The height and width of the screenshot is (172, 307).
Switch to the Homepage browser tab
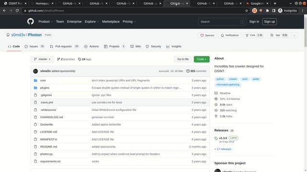click(x=43, y=3)
